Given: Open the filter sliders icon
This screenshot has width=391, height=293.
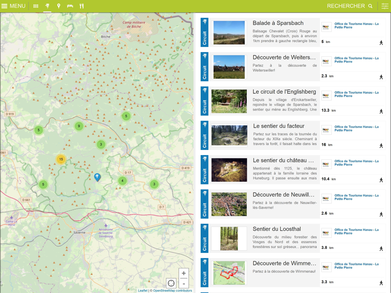Looking at the screenshot, I should (385, 6).
